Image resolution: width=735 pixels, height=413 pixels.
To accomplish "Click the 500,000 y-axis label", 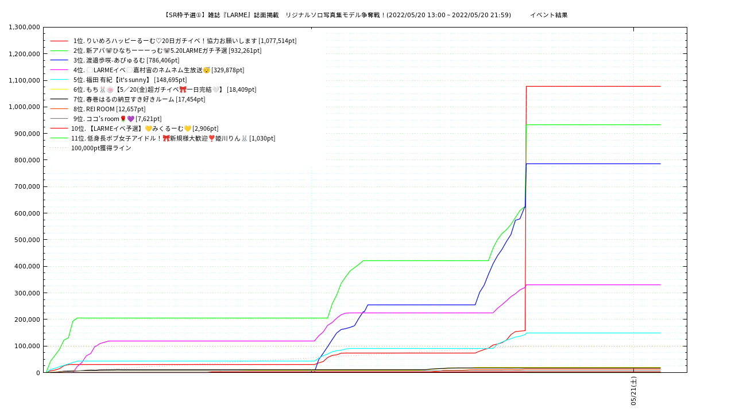I will (x=27, y=240).
